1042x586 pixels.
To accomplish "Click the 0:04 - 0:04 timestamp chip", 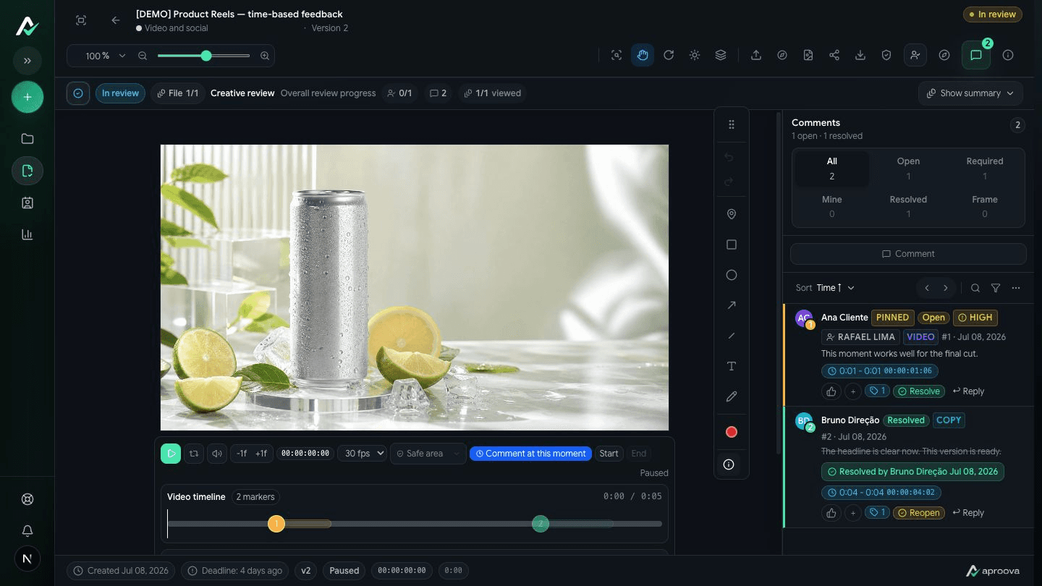I will [881, 493].
